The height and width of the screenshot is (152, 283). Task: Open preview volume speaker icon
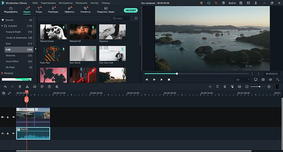coord(270,80)
